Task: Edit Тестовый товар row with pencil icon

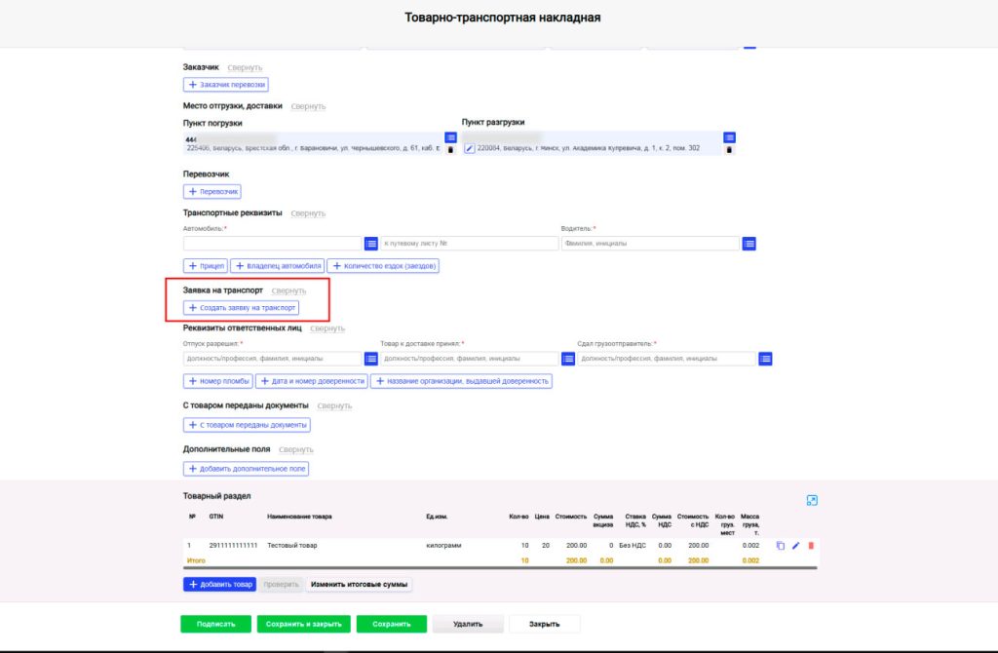Action: click(795, 546)
